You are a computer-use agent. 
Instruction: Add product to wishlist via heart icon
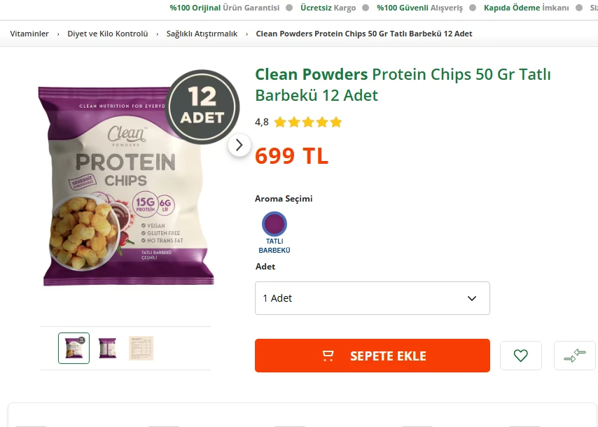click(521, 356)
